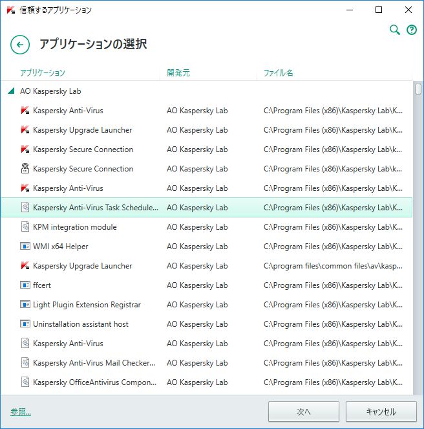Click the Kaspersky logo in title bar
The image size is (424, 429).
(x=10, y=10)
